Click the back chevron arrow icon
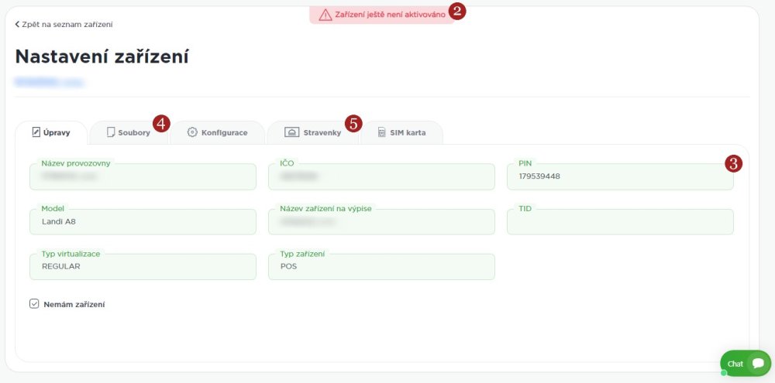The width and height of the screenshot is (775, 383). click(x=17, y=25)
